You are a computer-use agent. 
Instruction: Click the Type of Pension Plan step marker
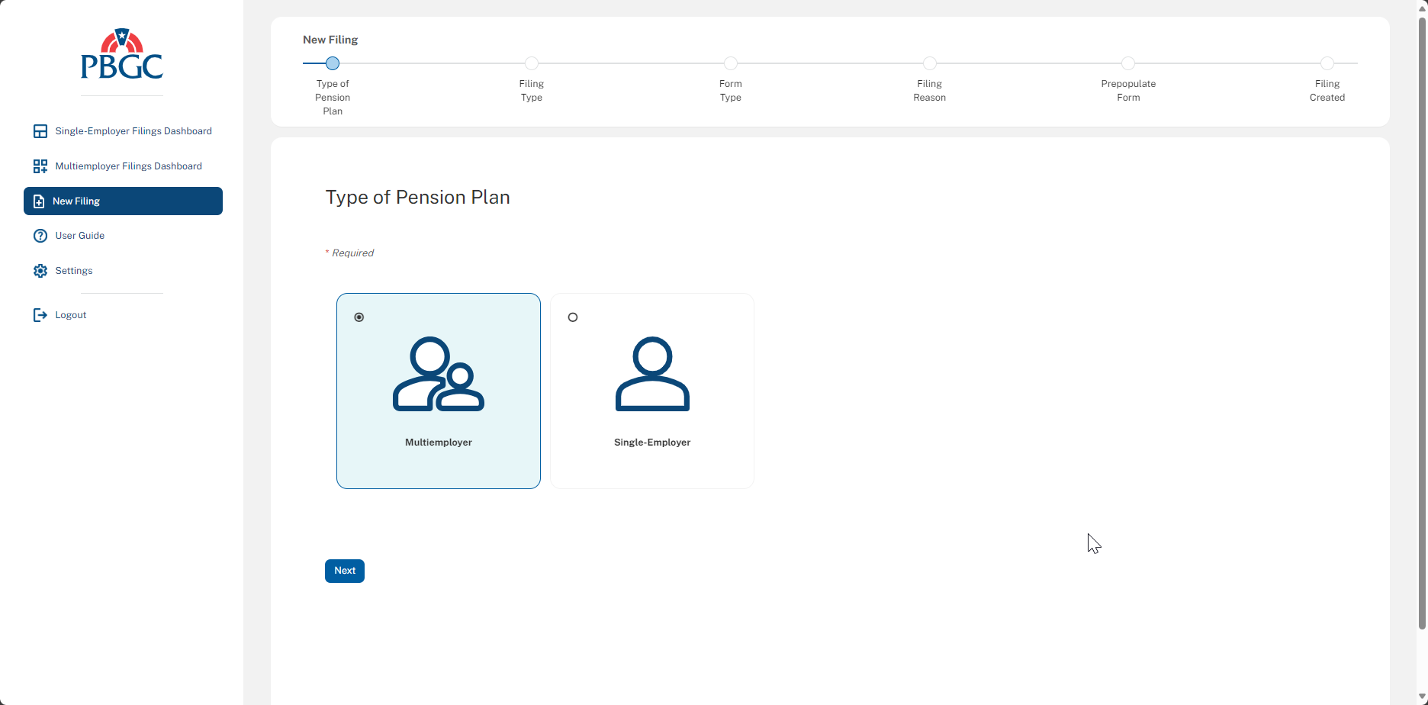tap(333, 63)
